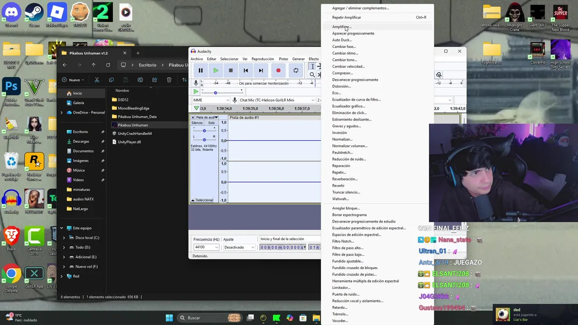Screen dimensions: 578x325
Task: Click the Seleccionar button on the track panel
Action: click(205, 200)
